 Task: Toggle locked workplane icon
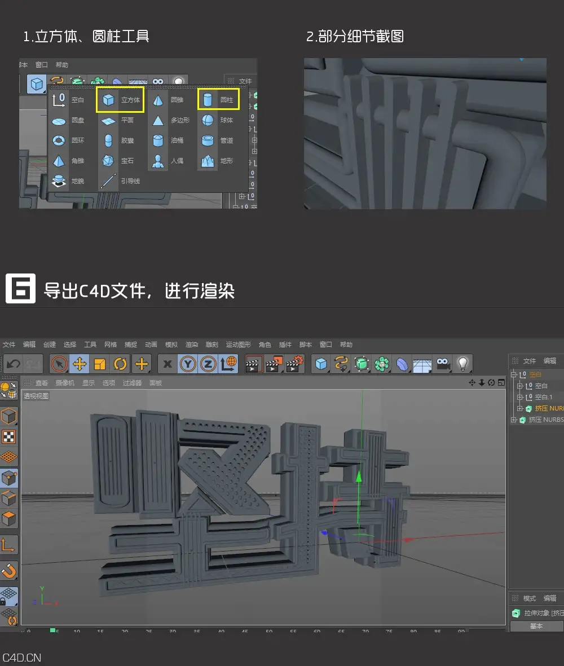tap(9, 596)
